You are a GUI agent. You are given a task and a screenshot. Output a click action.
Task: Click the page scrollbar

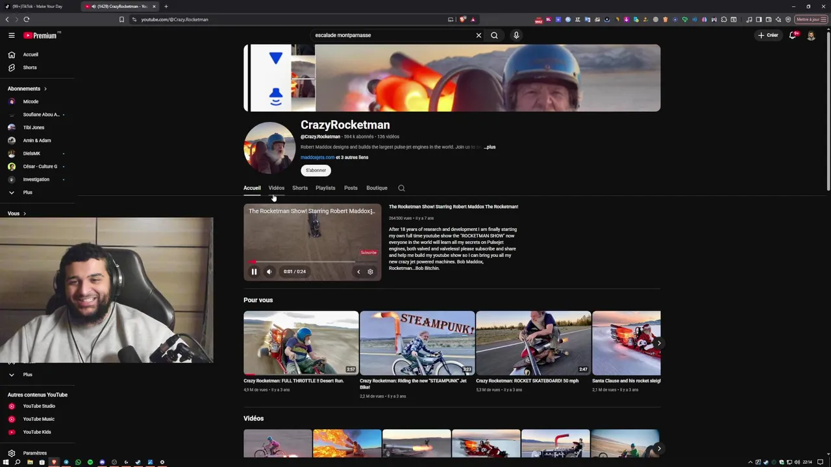828,110
